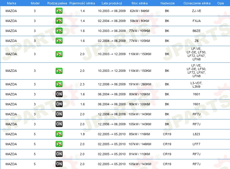The image size is (230, 169).
Task: Select engine code ZJ-VE
Action: pos(196,11)
